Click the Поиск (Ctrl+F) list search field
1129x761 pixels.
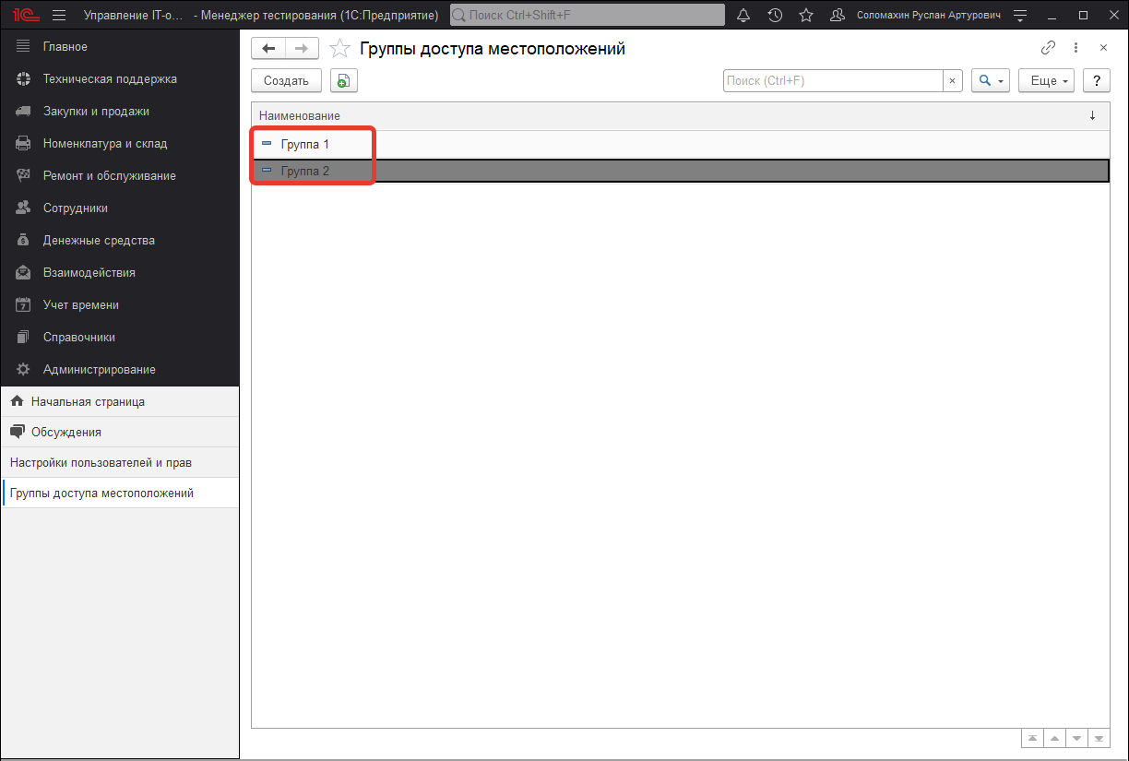pos(832,81)
